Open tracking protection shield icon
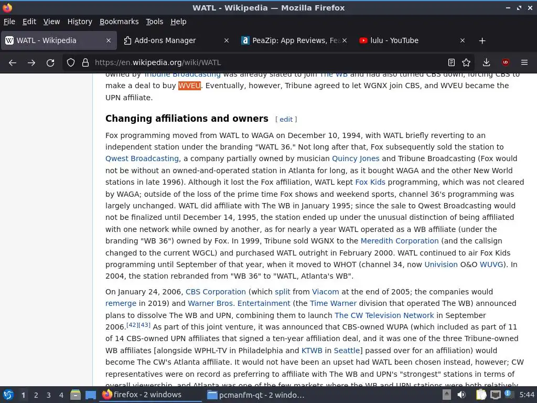The width and height of the screenshot is (537, 403). (x=71, y=63)
